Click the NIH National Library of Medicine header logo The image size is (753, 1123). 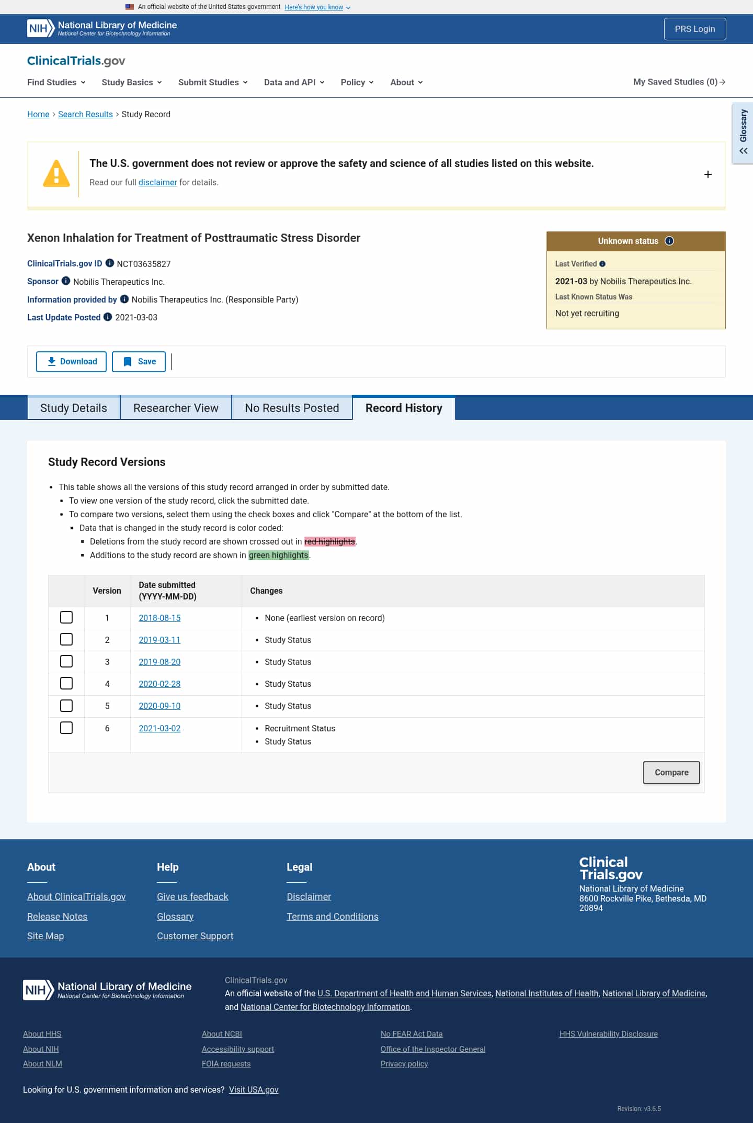pyautogui.click(x=102, y=28)
